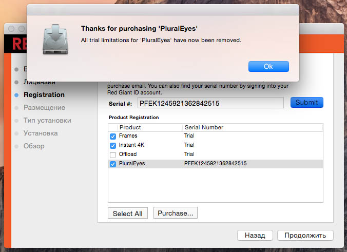Click the Select All button
Image resolution: width=347 pixels, height=252 pixels.
pyautogui.click(x=128, y=214)
